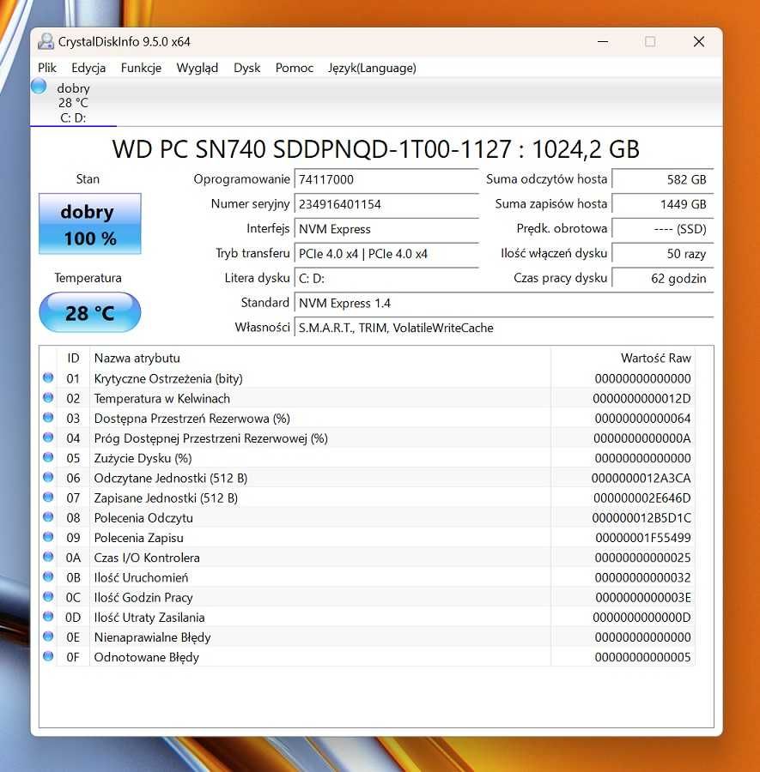760x772 pixels.
Task: Click status orb of Ilość Uruchomień row
Action: [x=48, y=576]
